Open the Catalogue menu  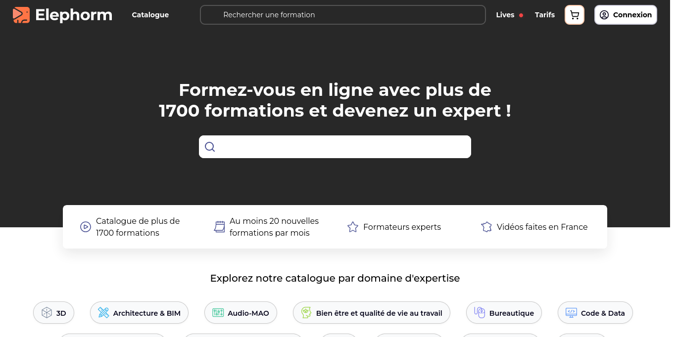(x=150, y=15)
